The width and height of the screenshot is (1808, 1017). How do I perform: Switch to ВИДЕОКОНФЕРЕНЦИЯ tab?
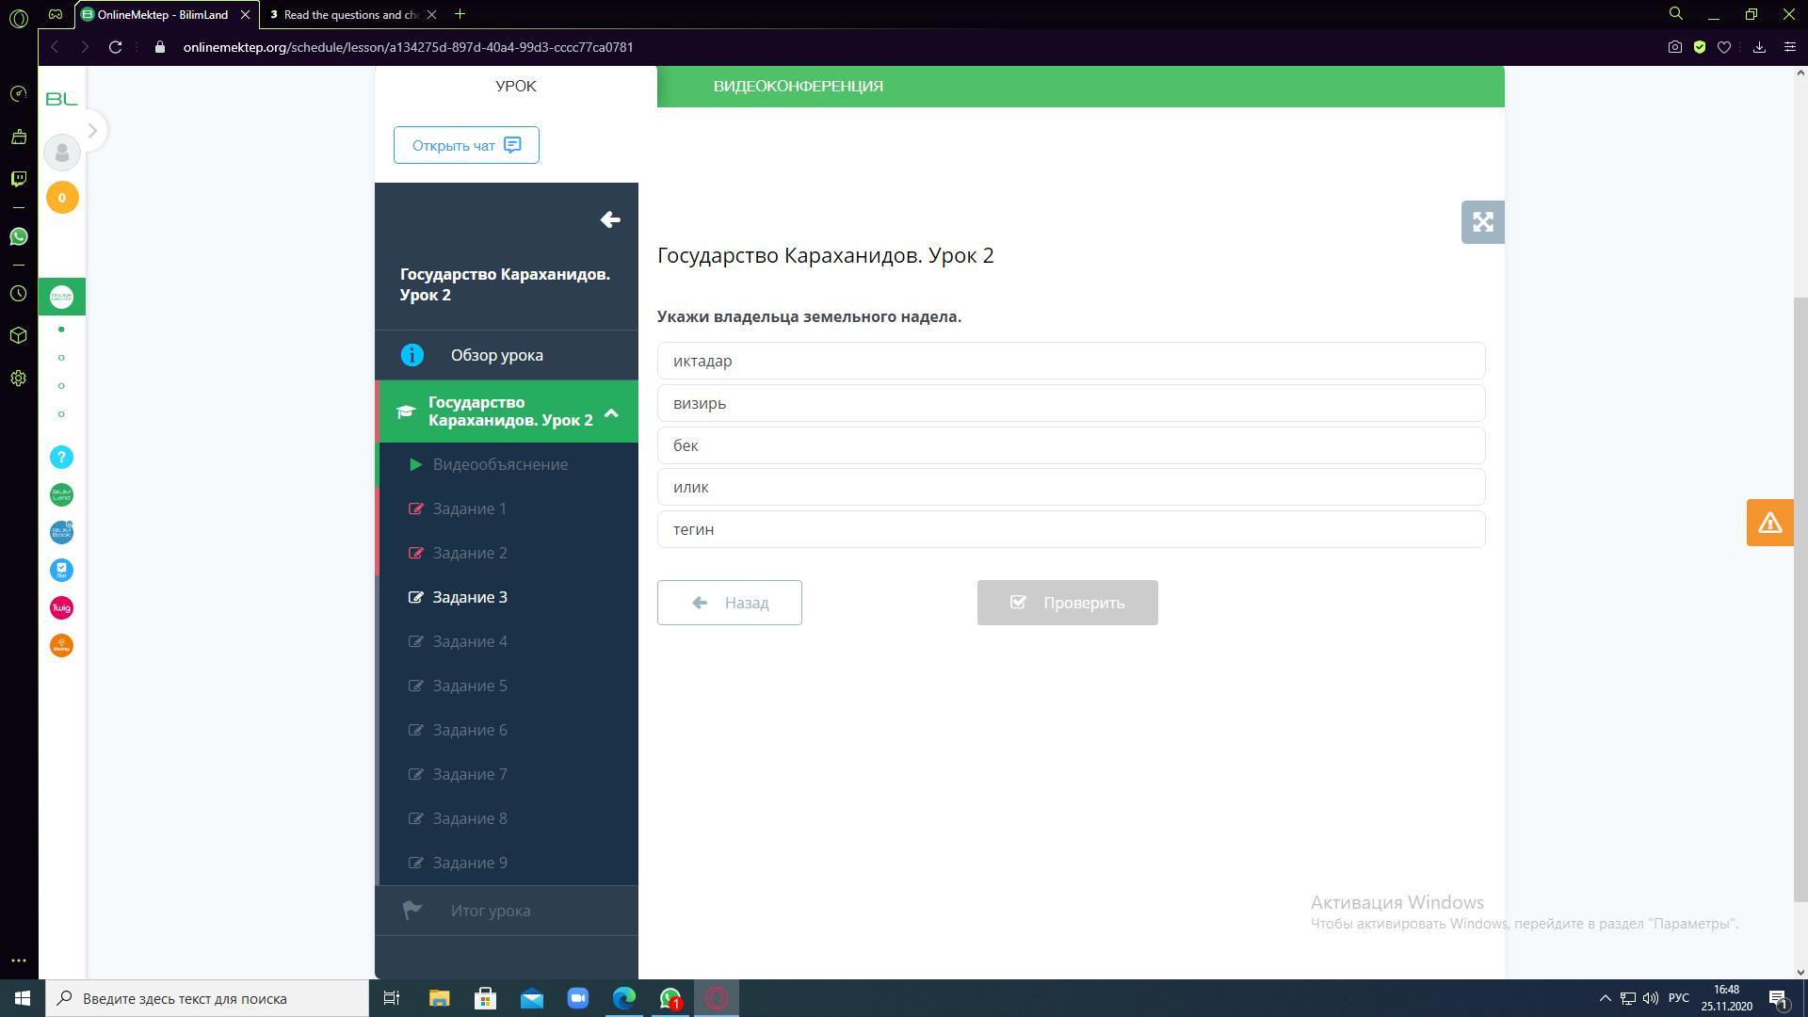(x=798, y=86)
